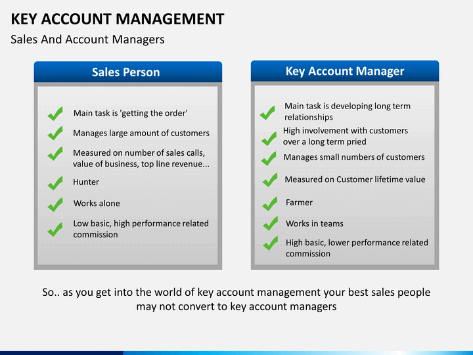Image resolution: width=473 pixels, height=355 pixels.
Task: Click the checkmark next to Works alone
Action: [x=55, y=204]
